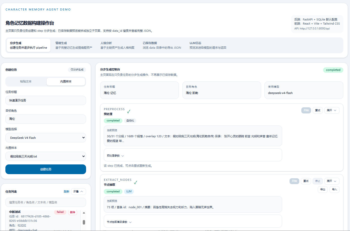Retry the 节点抽取 step
Viewport: 350px width, 231px height.
[306, 181]
